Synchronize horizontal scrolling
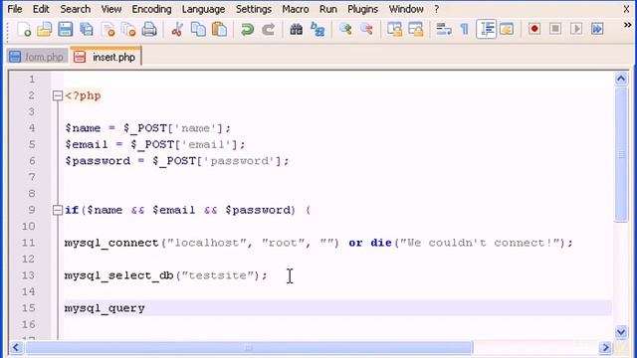637x358 pixels. (416, 29)
